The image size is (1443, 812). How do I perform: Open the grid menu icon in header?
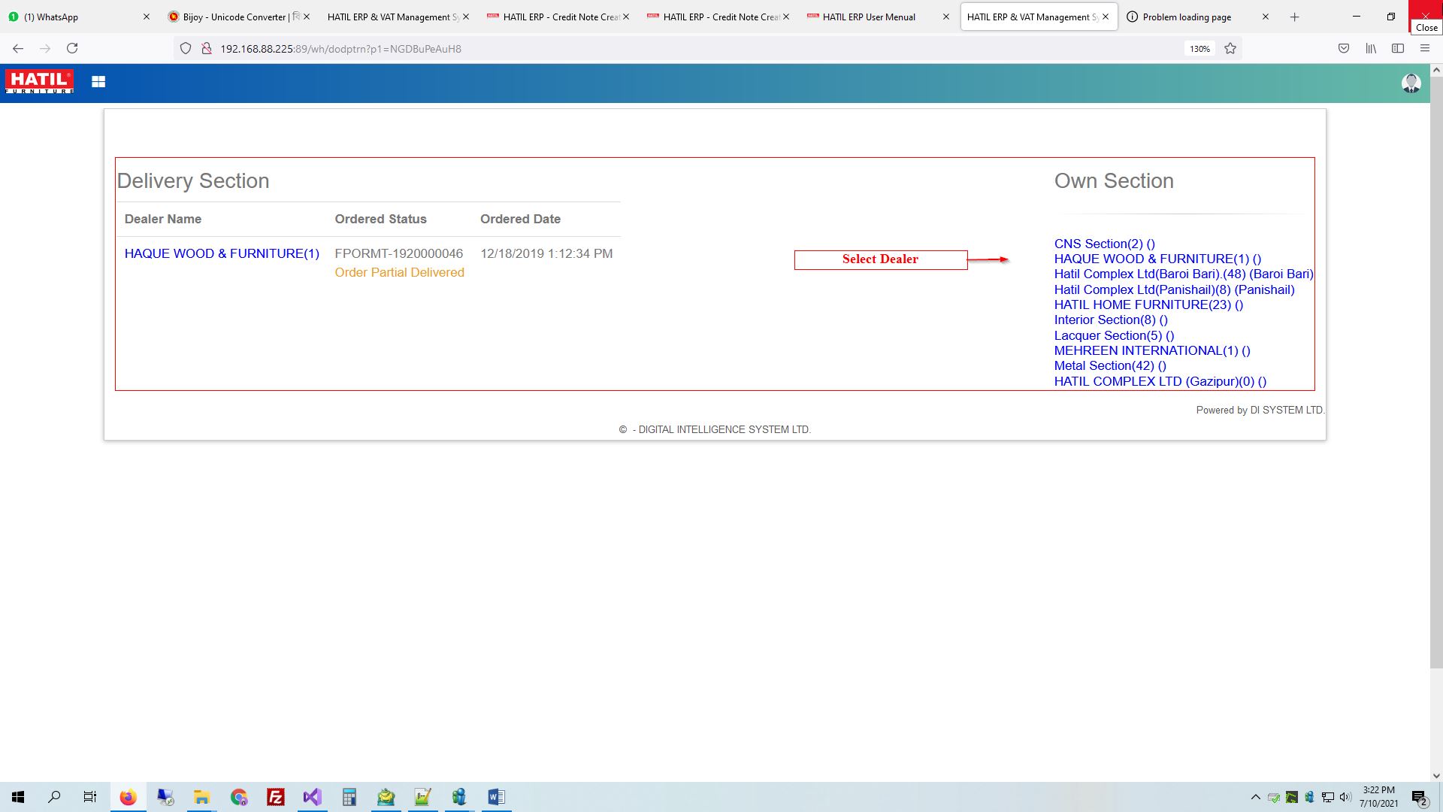tap(98, 82)
